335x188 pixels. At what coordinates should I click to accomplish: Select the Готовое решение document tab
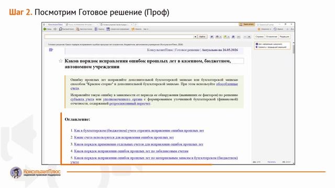click(116, 25)
